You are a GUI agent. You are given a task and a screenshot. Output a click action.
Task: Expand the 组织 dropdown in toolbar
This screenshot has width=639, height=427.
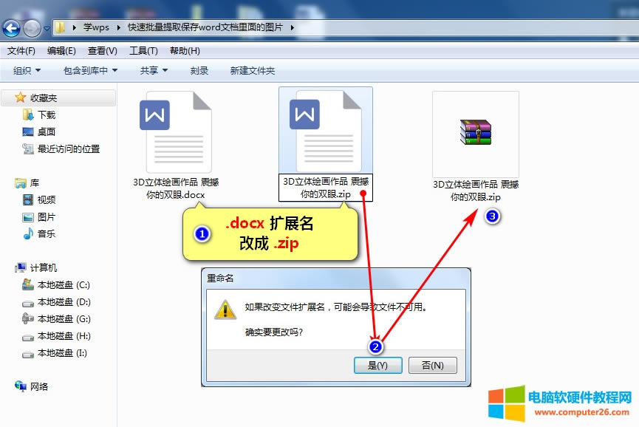(27, 70)
